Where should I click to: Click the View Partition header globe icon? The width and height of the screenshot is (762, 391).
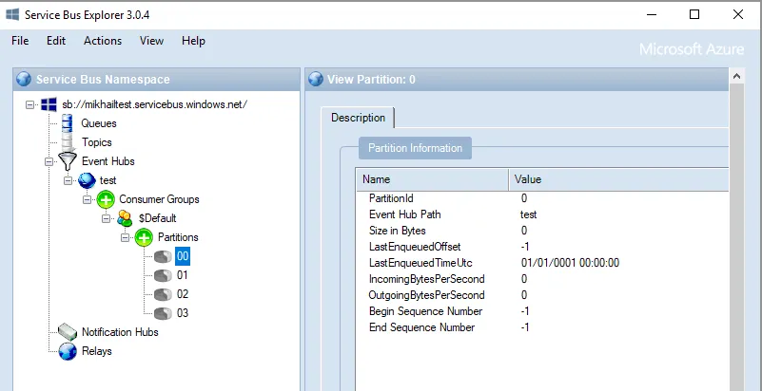[x=316, y=79]
